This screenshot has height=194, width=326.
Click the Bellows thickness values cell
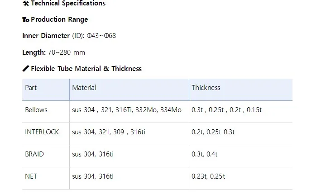(226, 110)
